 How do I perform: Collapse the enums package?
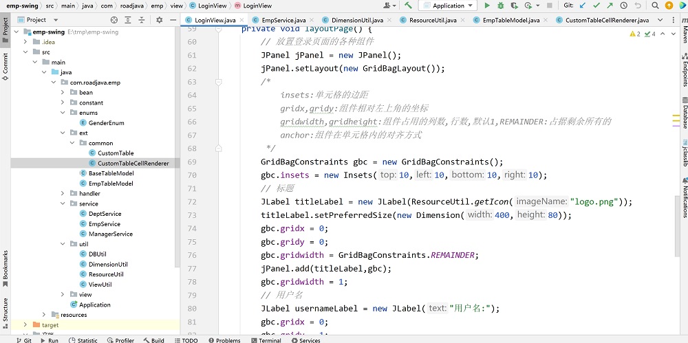[63, 112]
